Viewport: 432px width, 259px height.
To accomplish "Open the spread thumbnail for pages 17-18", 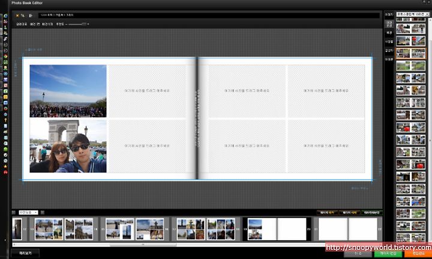I will pos(206,229).
